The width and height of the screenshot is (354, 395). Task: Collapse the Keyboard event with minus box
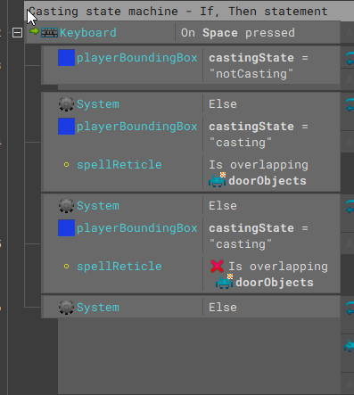17,32
